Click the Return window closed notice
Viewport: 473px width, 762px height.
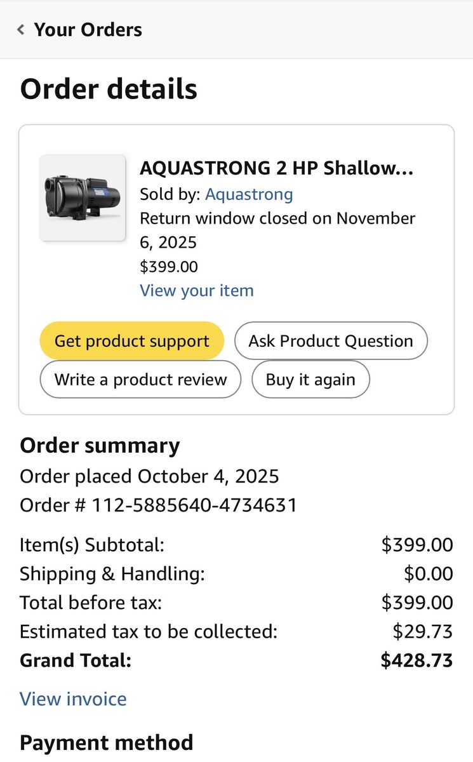tap(277, 230)
